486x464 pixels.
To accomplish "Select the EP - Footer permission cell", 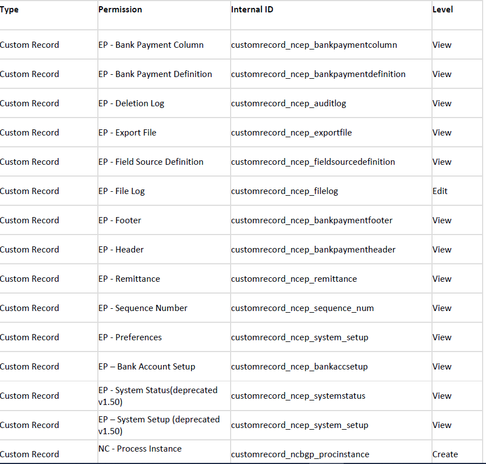I will 119,220.
